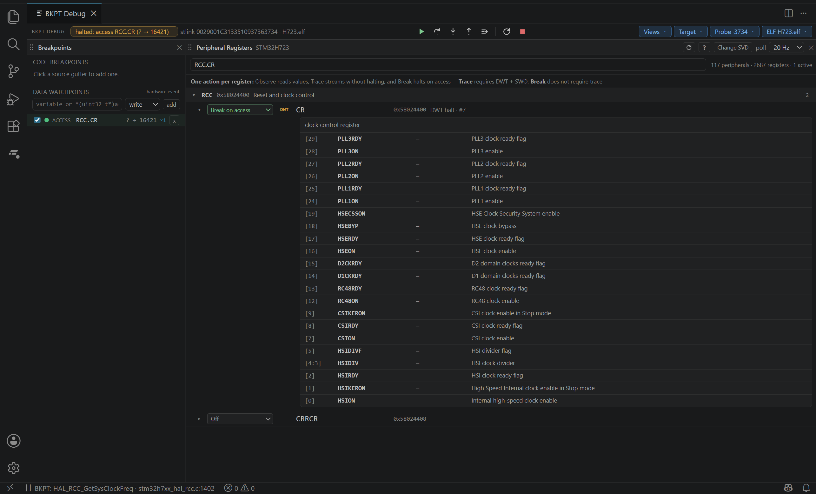Open the Source Control icon
The height and width of the screenshot is (494, 816).
13,71
